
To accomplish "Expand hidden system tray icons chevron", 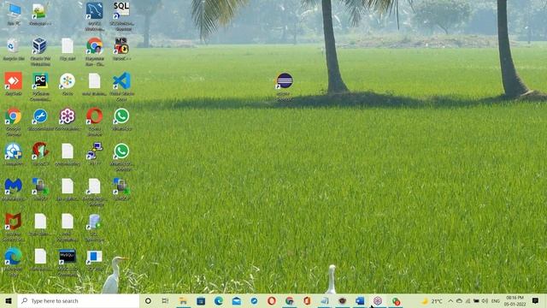I will tap(450, 300).
